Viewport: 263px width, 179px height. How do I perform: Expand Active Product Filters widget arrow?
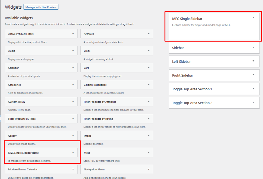(x=73, y=34)
